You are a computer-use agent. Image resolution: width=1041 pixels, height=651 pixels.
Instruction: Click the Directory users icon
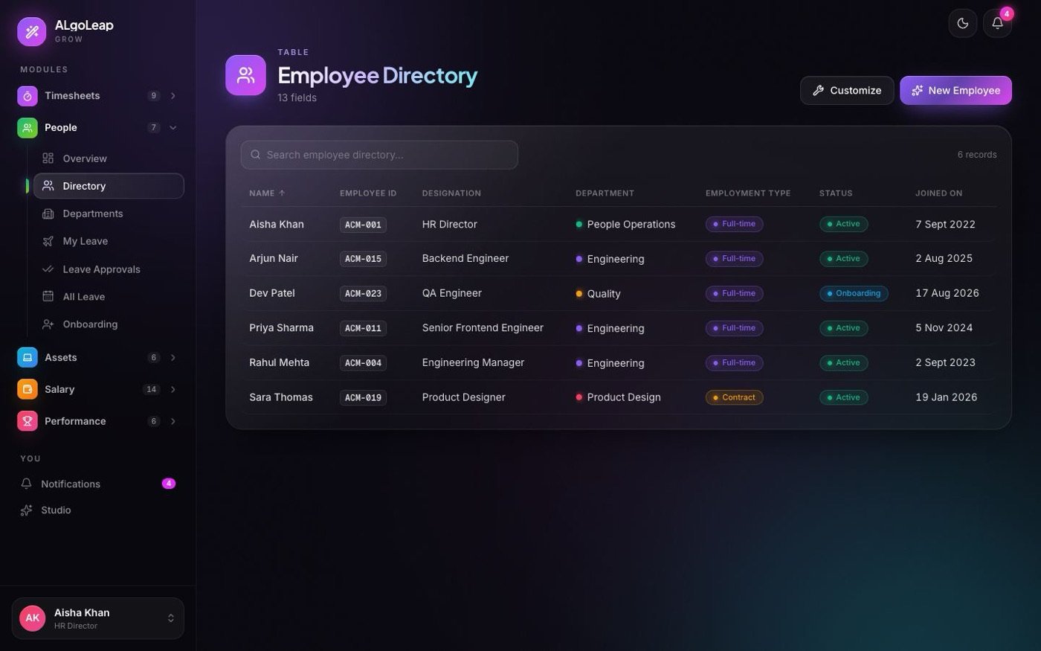[x=48, y=186]
